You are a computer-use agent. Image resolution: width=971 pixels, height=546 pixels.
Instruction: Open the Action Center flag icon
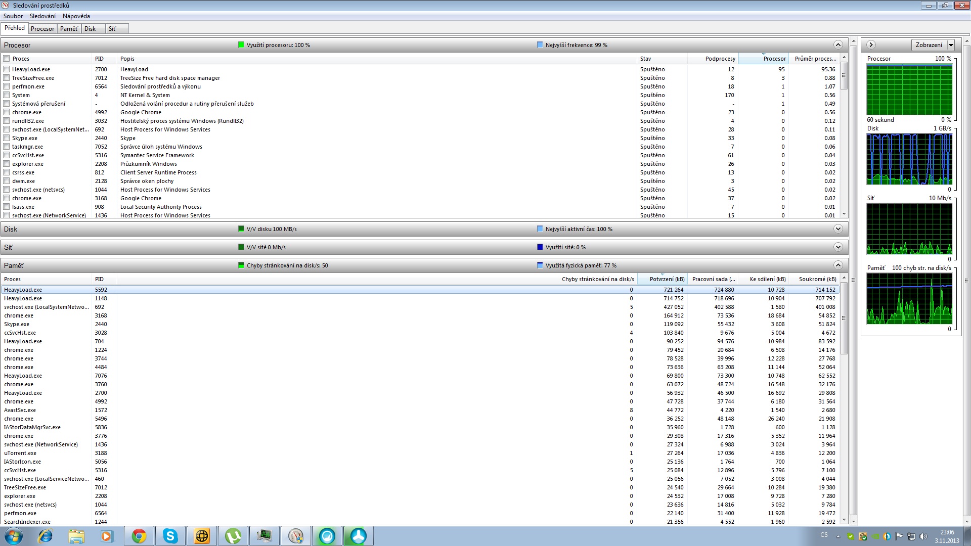(x=899, y=536)
